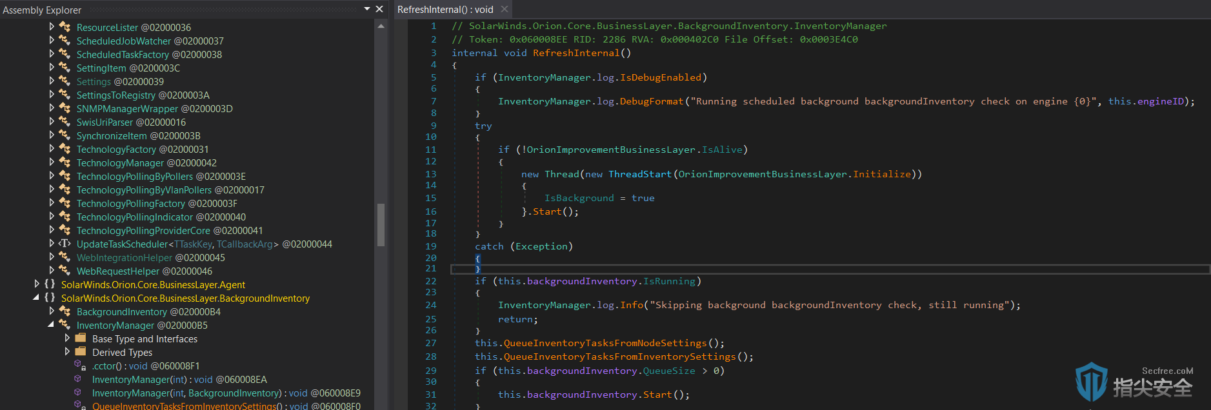Click the InventoryManager @020000B5 class icon

coord(65,325)
